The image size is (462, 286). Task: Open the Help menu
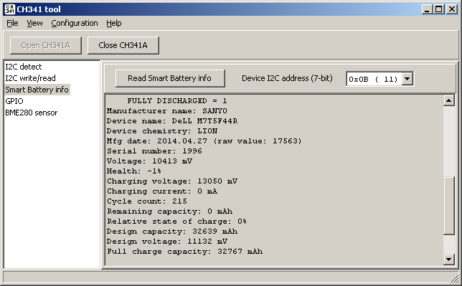[114, 23]
